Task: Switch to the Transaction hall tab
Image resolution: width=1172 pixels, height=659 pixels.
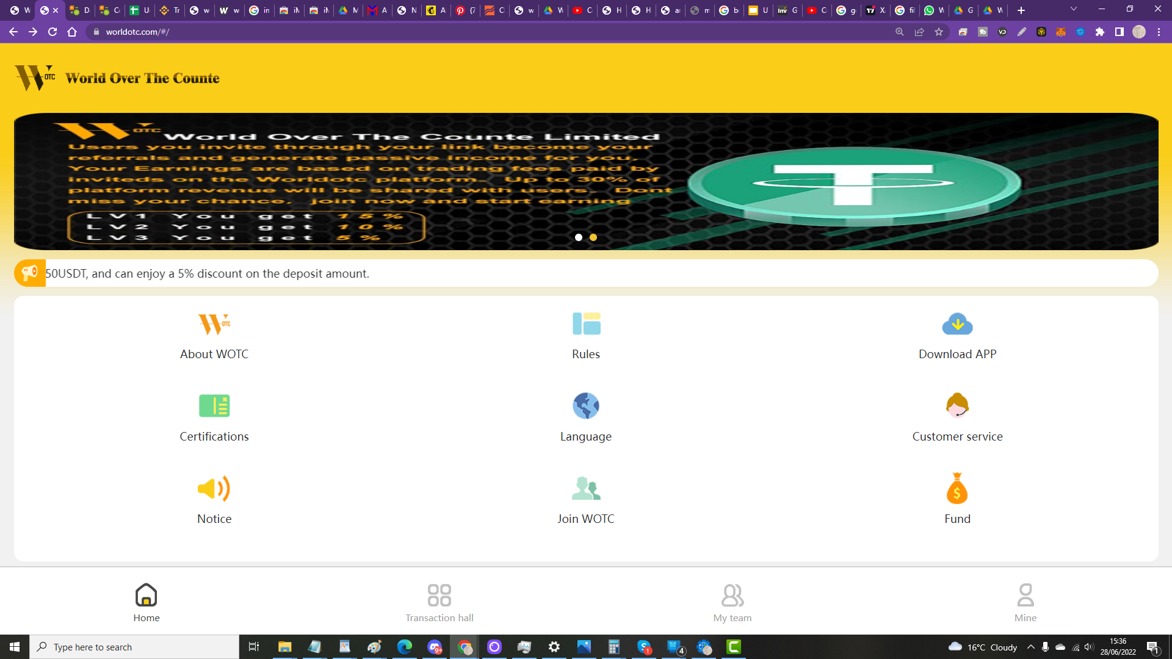Action: pyautogui.click(x=440, y=603)
